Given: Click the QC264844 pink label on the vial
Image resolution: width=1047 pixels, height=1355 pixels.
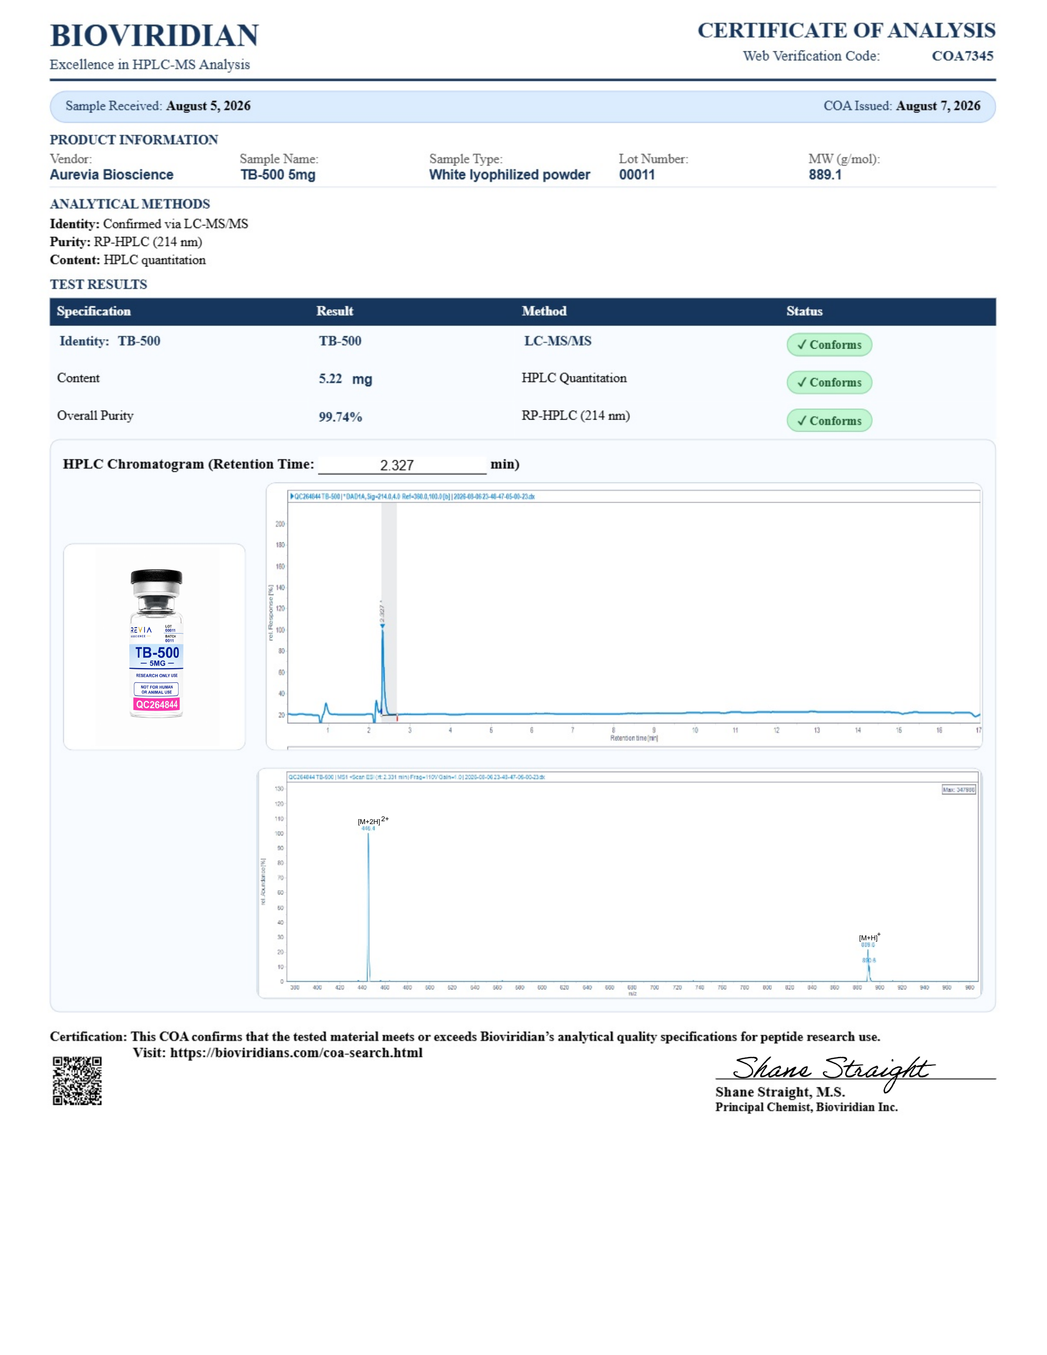Looking at the screenshot, I should (156, 705).
